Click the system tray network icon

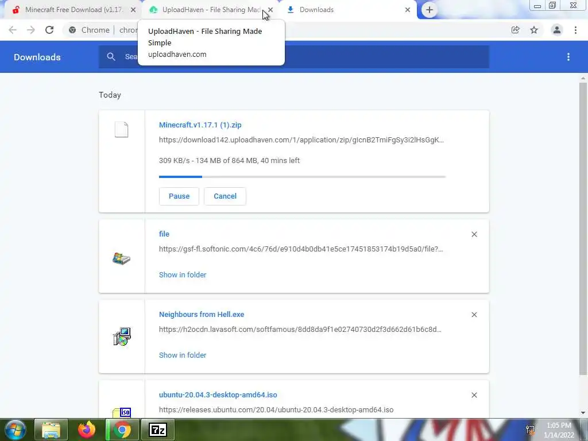(530, 430)
